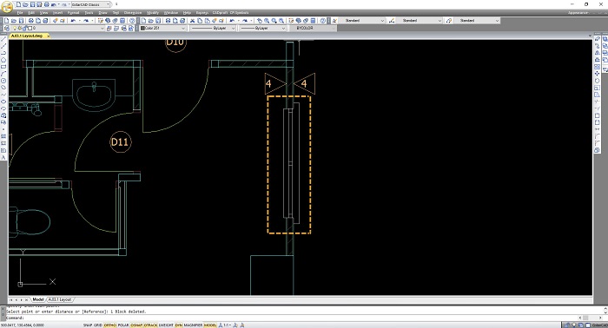Toggle LWEIGHT display in status bar
Screen dimensions: 608x328
click(166, 325)
